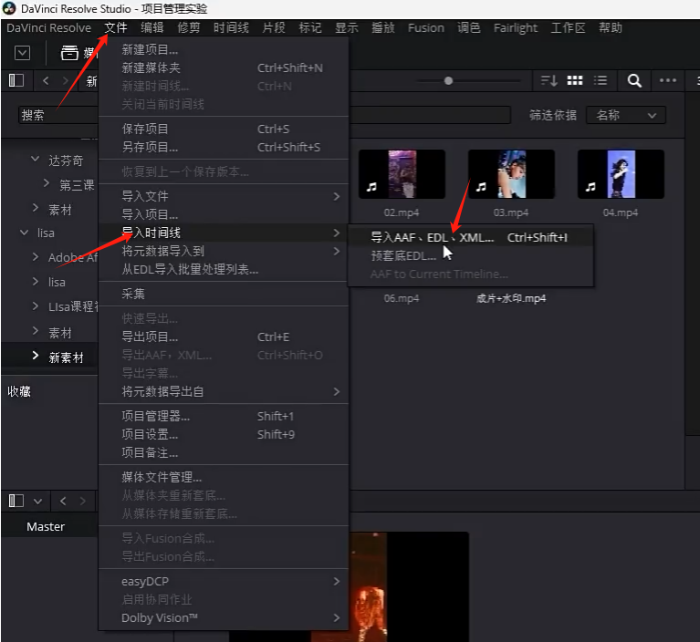Open the 帮助 menu

[x=611, y=27]
